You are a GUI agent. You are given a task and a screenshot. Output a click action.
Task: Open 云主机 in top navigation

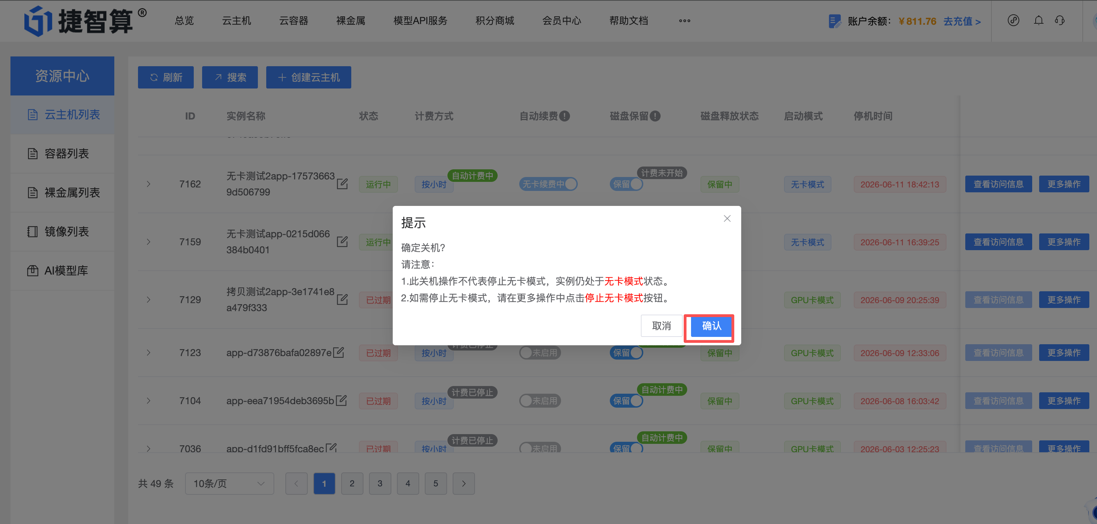236,21
